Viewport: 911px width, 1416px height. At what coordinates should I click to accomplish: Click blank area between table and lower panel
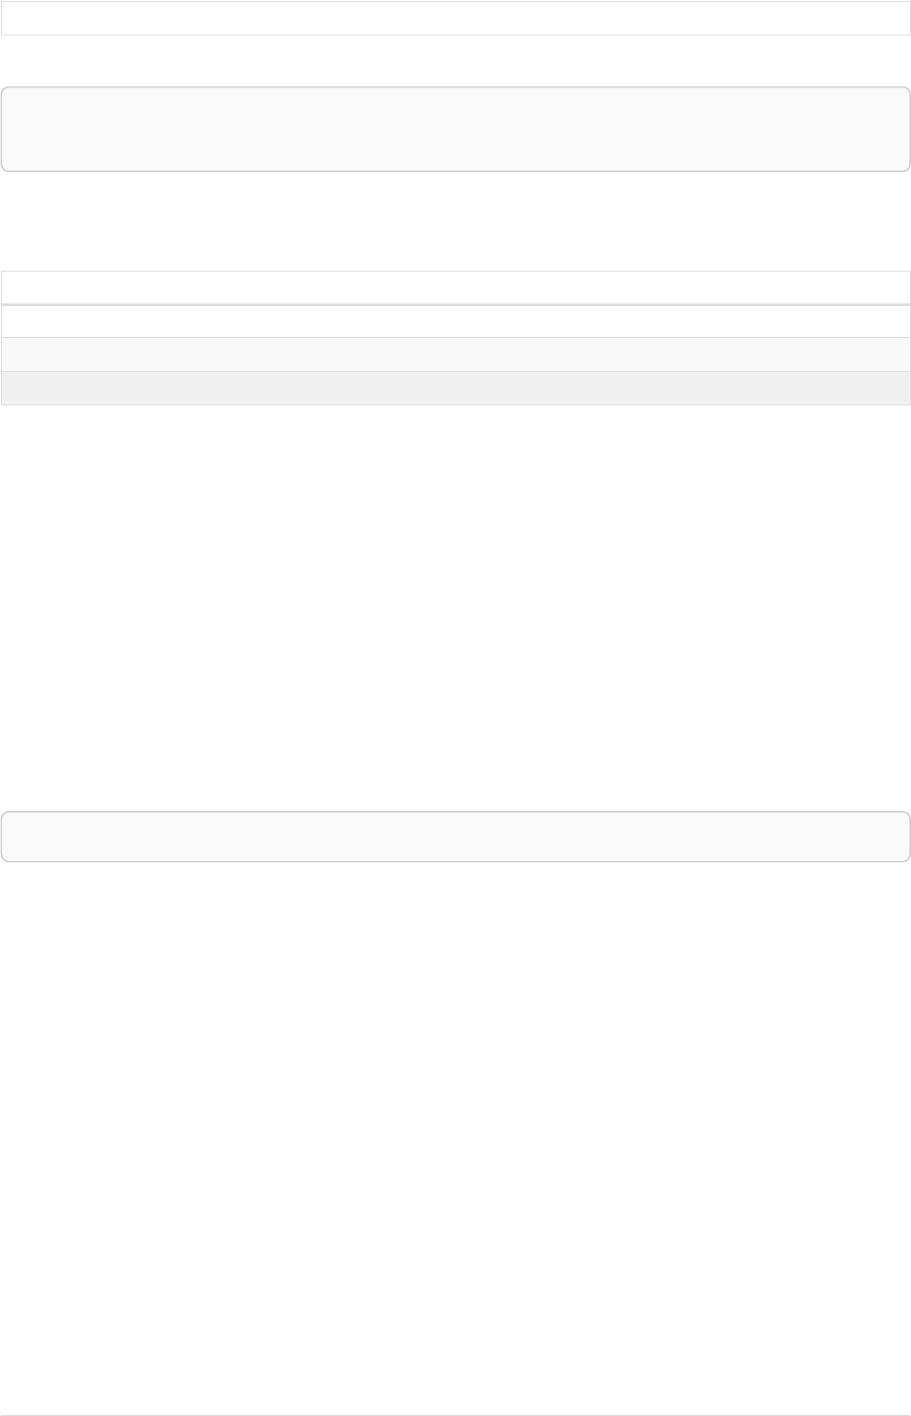coord(455,608)
